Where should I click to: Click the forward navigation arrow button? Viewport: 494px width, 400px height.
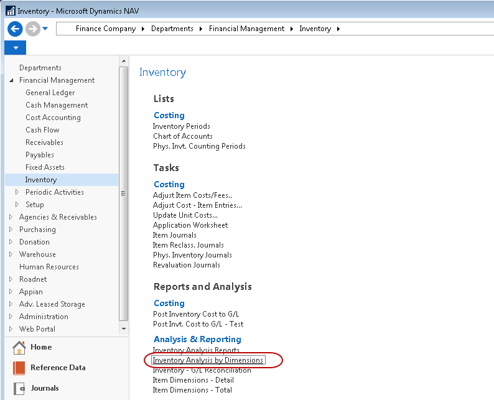(32, 29)
